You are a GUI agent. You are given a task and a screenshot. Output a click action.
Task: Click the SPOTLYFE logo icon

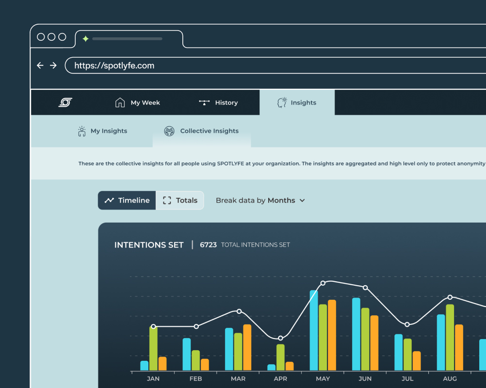coord(65,102)
